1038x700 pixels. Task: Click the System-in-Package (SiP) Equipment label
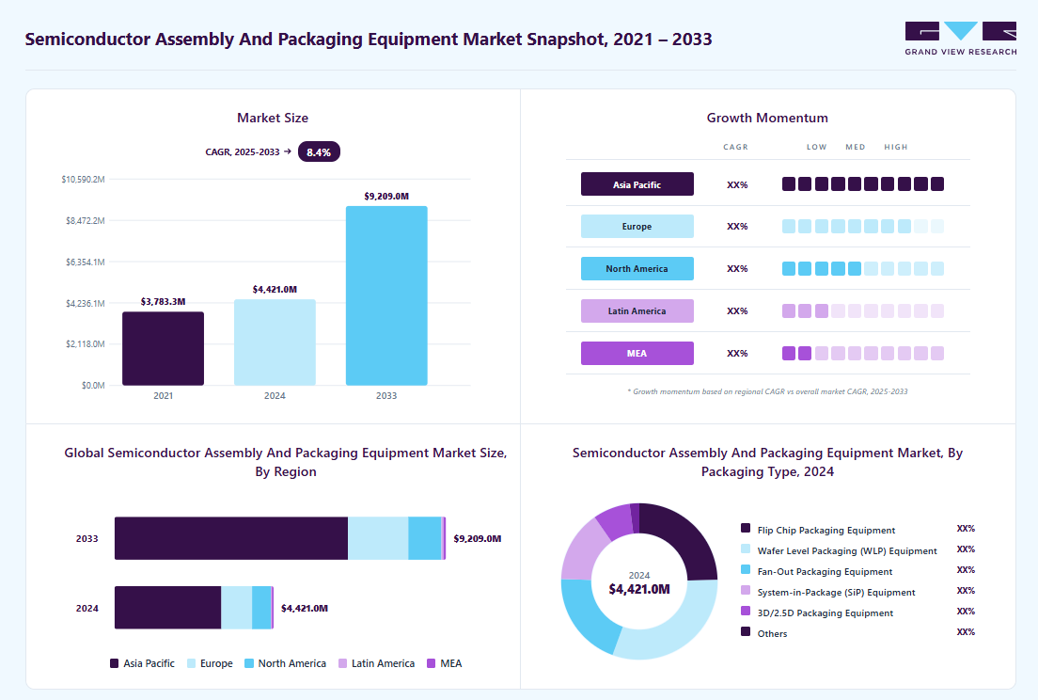(x=836, y=593)
